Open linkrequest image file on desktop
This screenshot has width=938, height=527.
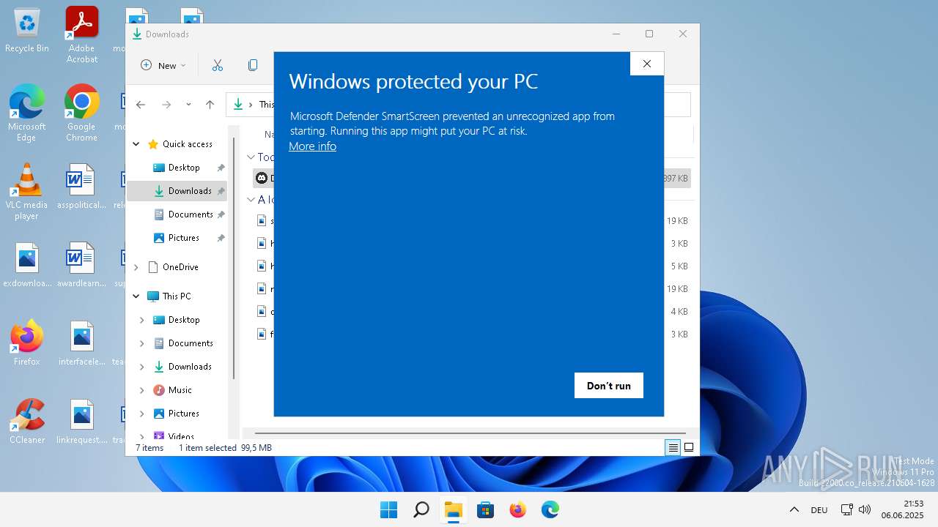click(x=81, y=421)
